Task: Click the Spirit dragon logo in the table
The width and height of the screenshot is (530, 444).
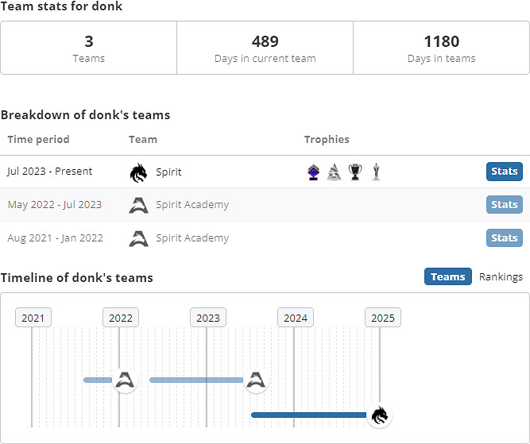Action: (138, 172)
